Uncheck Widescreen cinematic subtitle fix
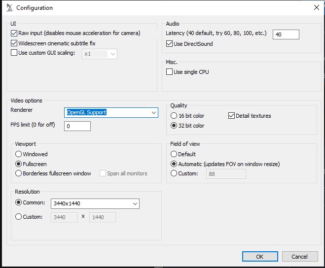 point(14,43)
